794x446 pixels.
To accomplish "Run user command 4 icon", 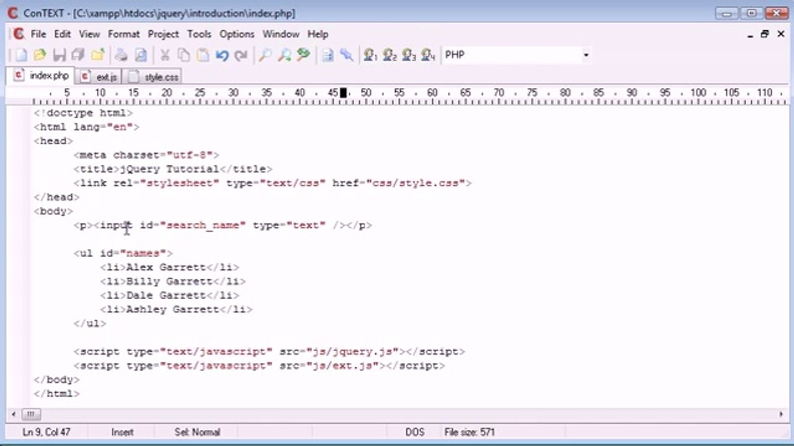I will coord(428,55).
